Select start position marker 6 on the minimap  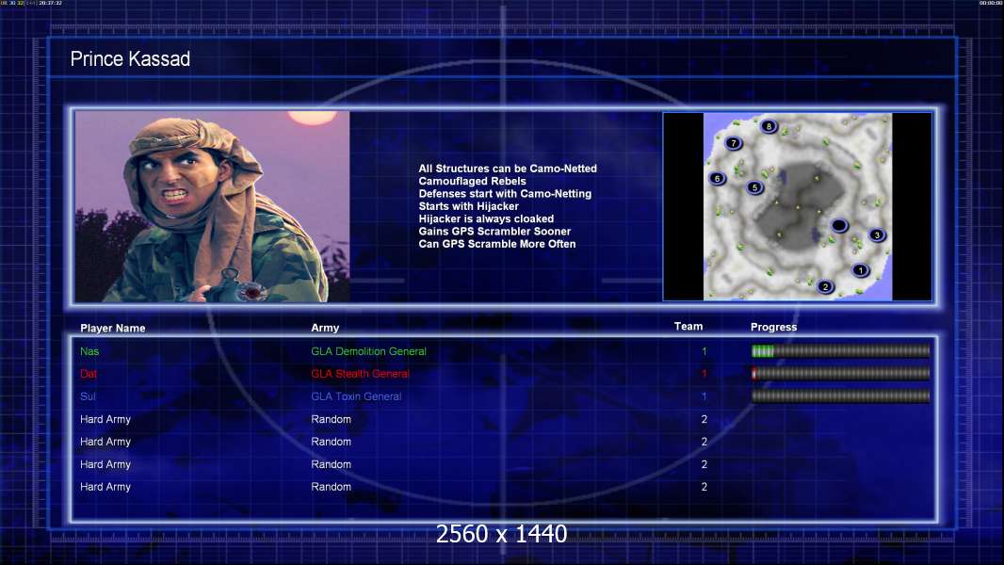click(x=717, y=179)
